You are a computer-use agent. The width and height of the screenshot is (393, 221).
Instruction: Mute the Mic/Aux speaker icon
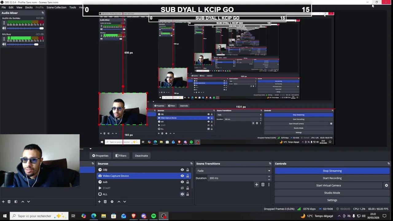pyautogui.click(x=4, y=45)
